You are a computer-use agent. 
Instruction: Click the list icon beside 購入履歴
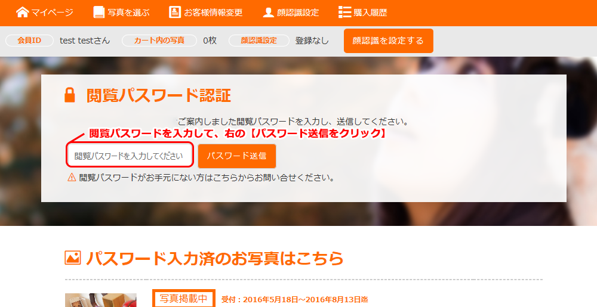344,12
